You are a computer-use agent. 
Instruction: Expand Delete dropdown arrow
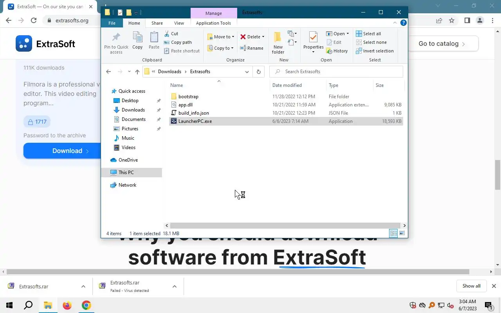tap(263, 37)
